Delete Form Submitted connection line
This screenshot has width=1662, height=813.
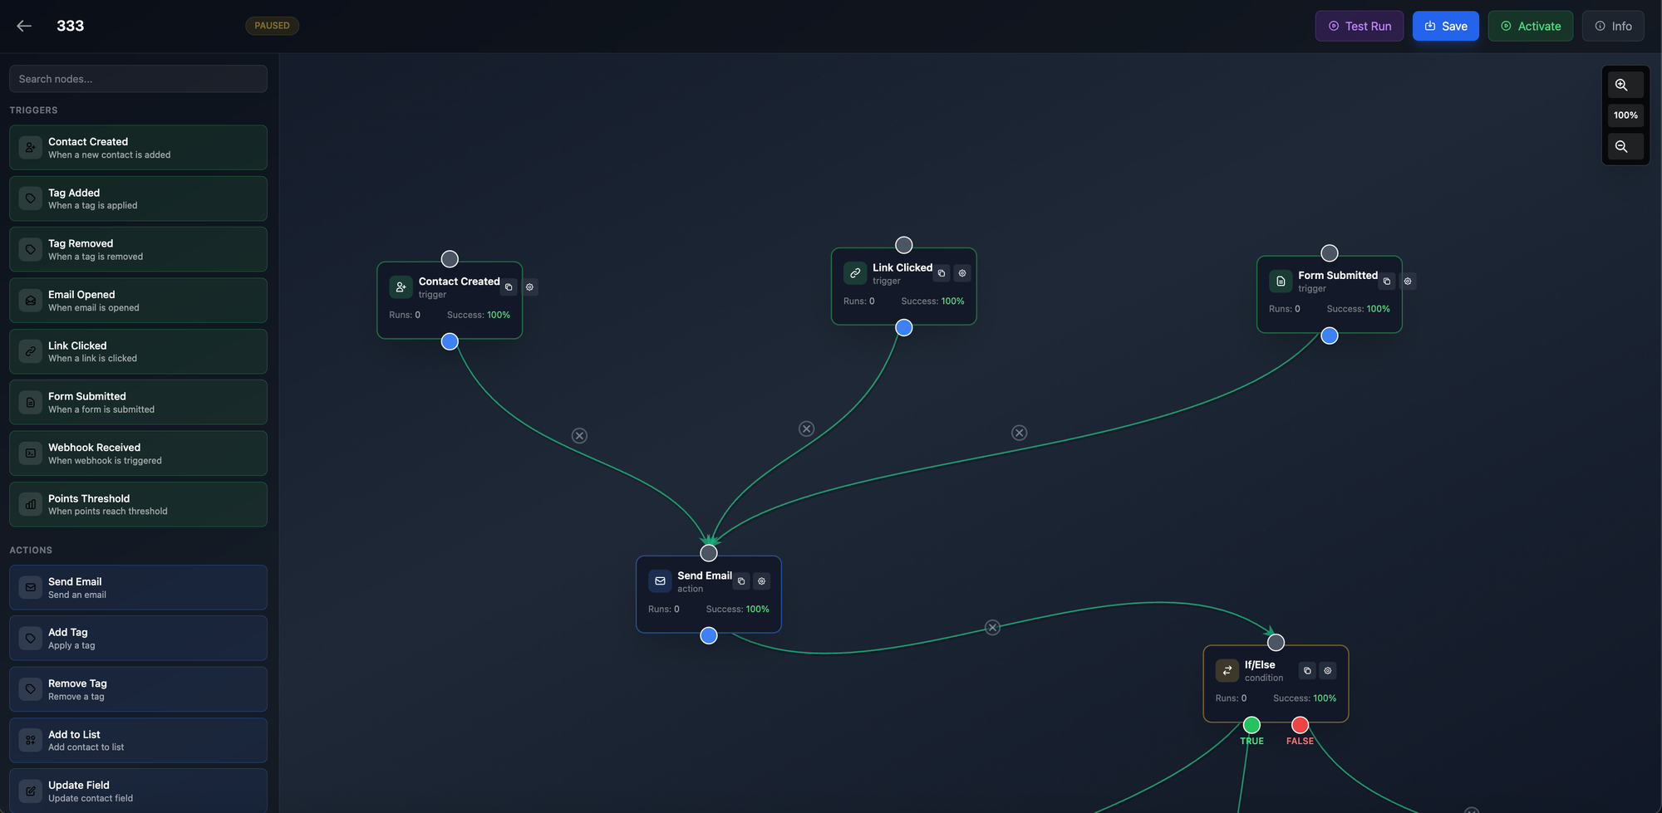1019,433
